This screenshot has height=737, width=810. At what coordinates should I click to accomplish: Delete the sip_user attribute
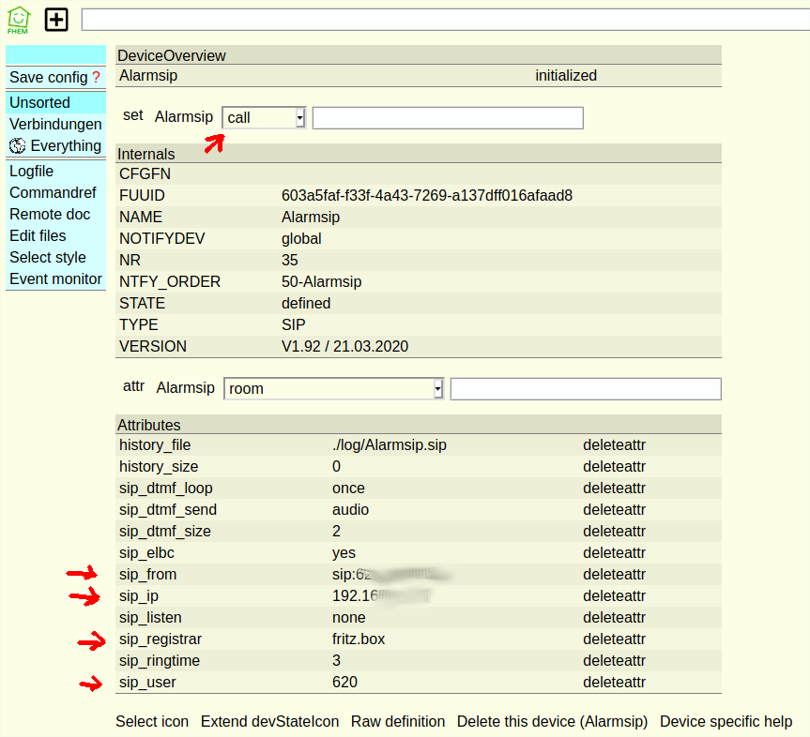(x=614, y=683)
